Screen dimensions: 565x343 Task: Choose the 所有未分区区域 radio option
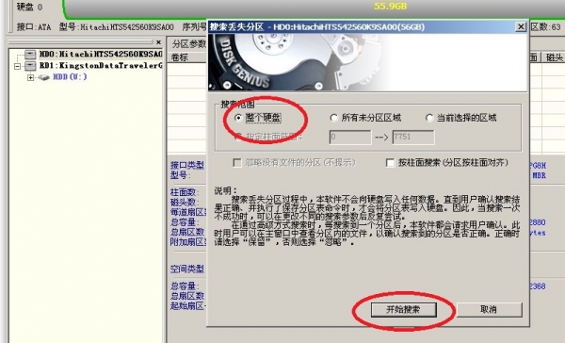(333, 118)
